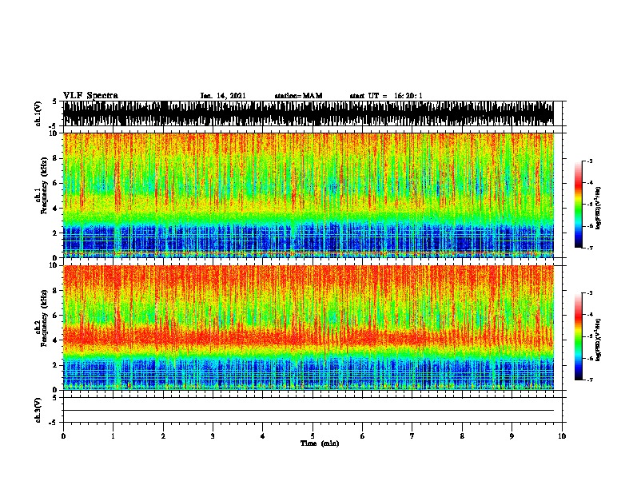The width and height of the screenshot is (633, 489).
Task: Click the 4 kHz tick label on ch.1 axis
Action: (56, 209)
